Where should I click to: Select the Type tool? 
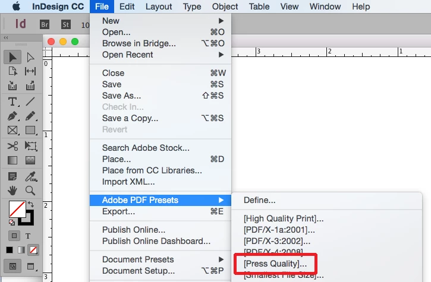12,102
